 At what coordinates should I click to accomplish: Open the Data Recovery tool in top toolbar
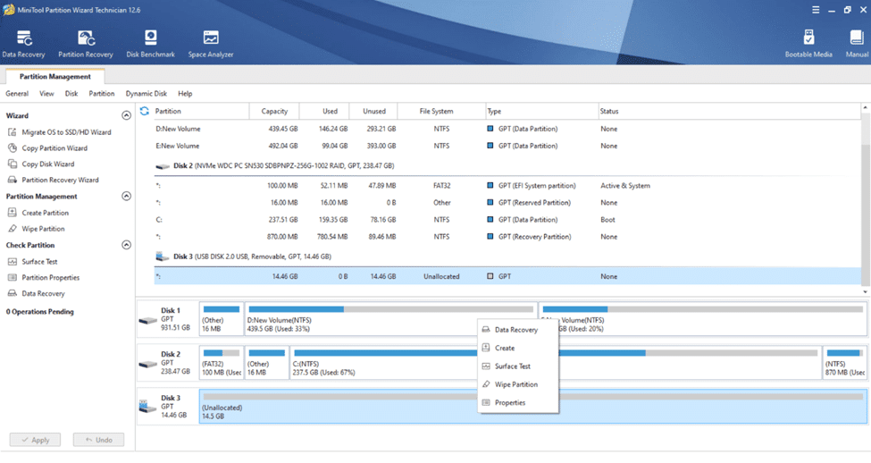point(24,44)
